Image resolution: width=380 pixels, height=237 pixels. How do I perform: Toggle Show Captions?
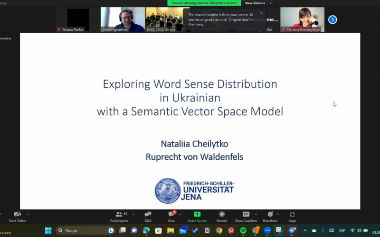246,217
